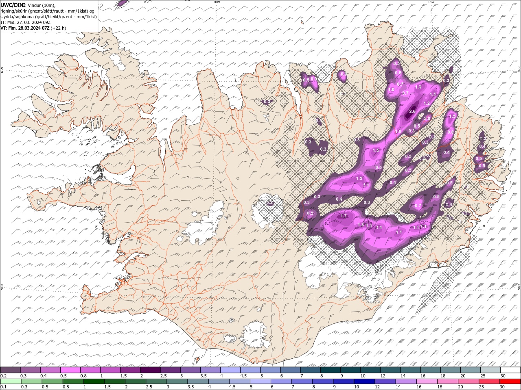The image size is (521, 390).
Task: Click lower legend hot pink swatch at 20
Action: tap(468, 381)
